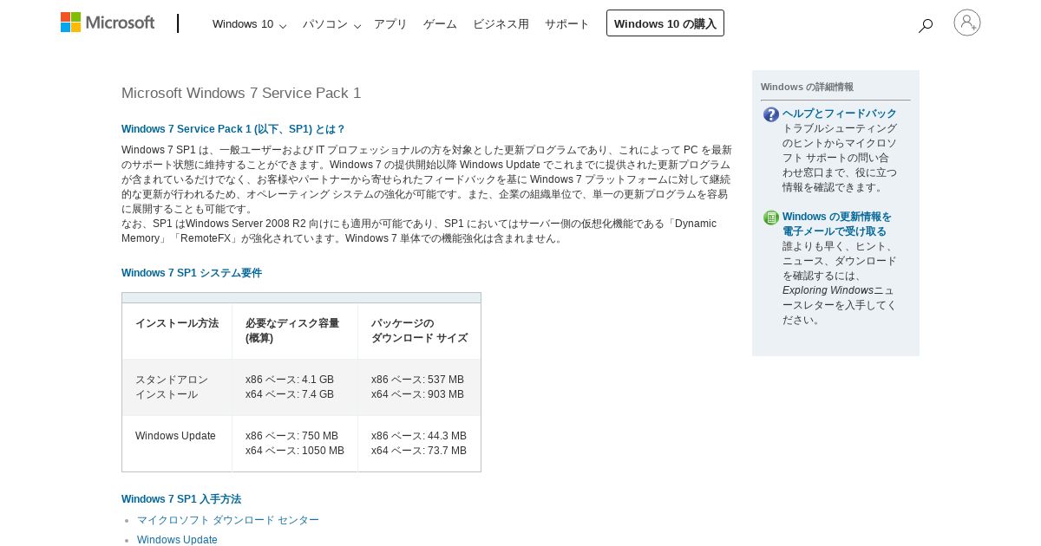
Task: Open Windows の更新情報を電子メールで受け取る link
Action: (837, 224)
